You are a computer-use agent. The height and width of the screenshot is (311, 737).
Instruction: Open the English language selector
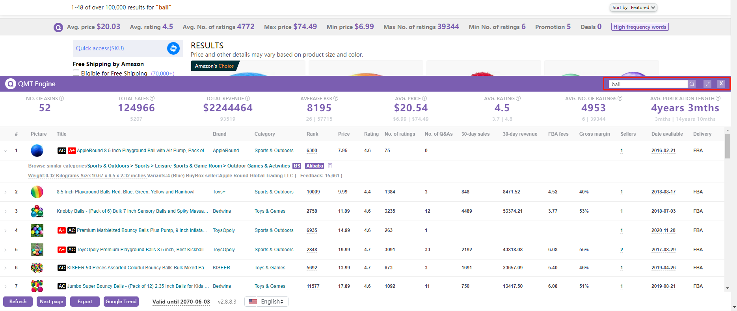click(x=266, y=302)
